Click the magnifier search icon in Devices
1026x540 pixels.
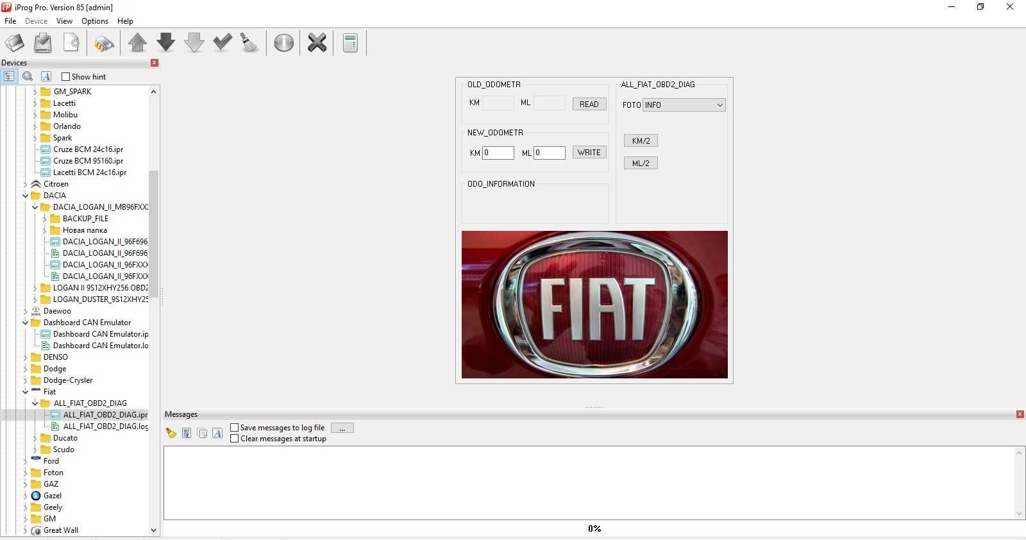28,76
